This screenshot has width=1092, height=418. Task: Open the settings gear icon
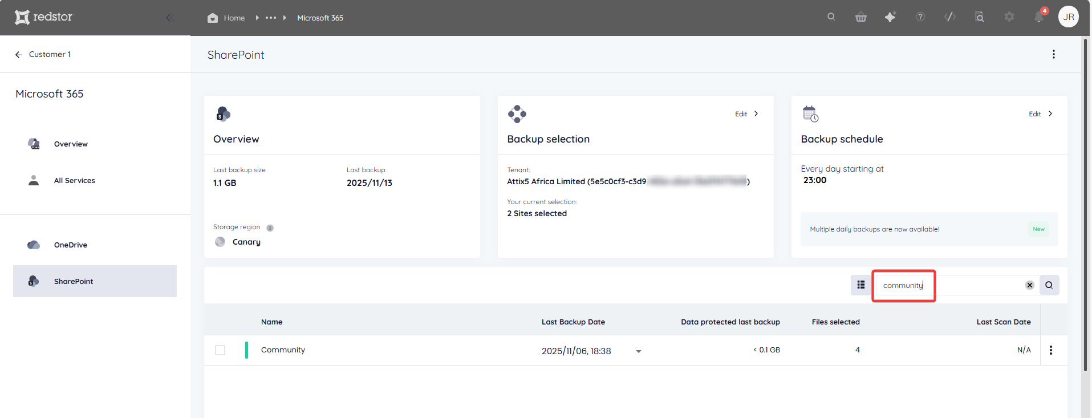(x=1009, y=17)
